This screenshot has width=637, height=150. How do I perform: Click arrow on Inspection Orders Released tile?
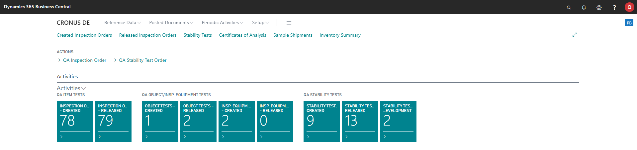[100, 136]
